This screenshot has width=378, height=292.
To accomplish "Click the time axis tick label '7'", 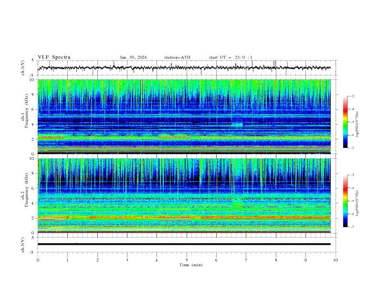I will [246, 260].
